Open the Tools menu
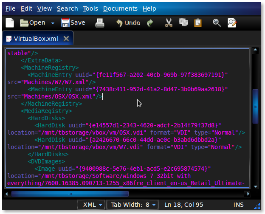This screenshot has width=265, height=214. [90, 8]
